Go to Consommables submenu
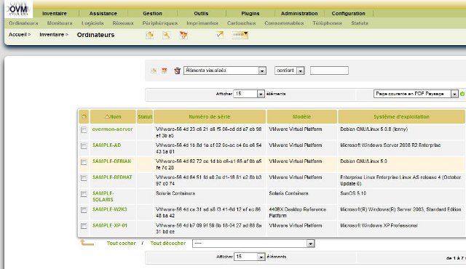Viewport: 466px width, 269px height. pyautogui.click(x=284, y=23)
